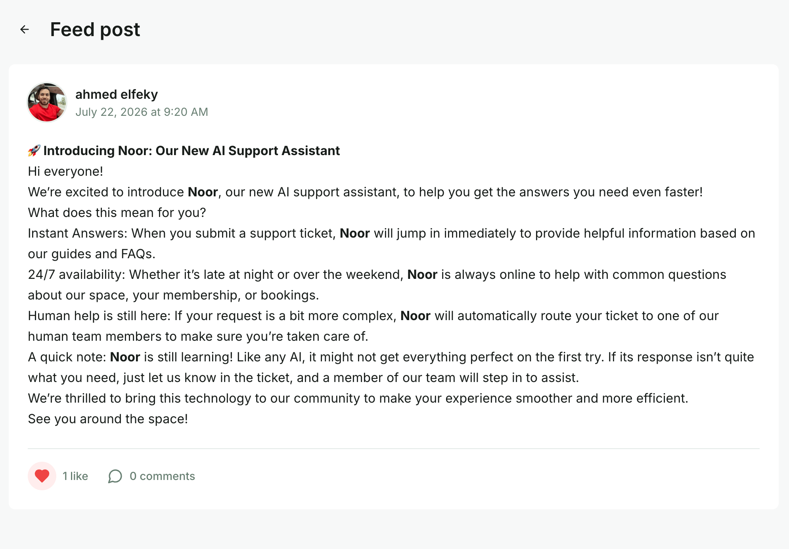This screenshot has height=549, width=789.
Task: Click the 'Feed post' page heading
Action: tap(95, 29)
